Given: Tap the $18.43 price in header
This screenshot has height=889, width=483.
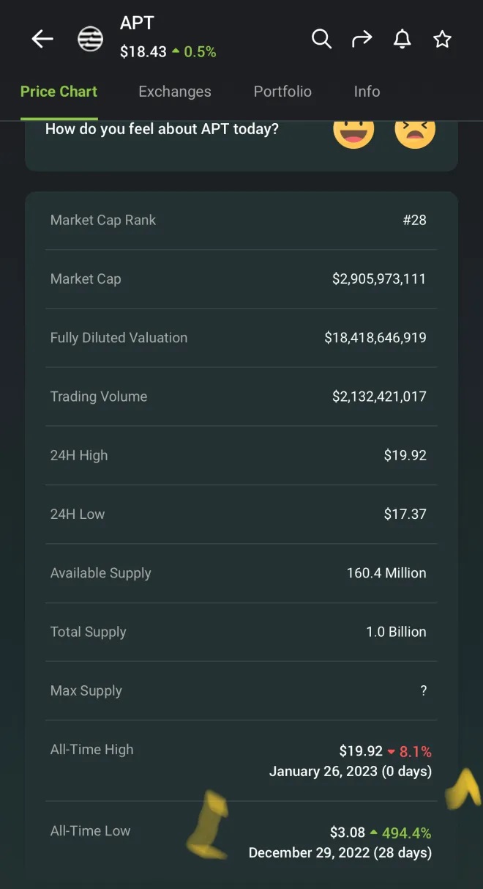Looking at the screenshot, I should point(143,52).
